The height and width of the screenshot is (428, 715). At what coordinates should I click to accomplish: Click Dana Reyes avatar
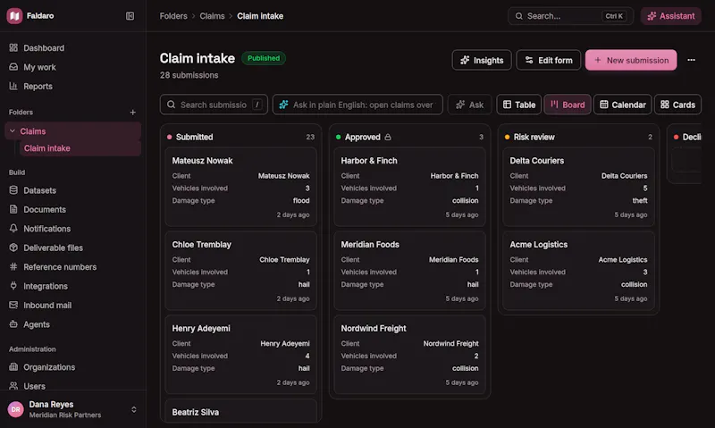[x=15, y=409]
